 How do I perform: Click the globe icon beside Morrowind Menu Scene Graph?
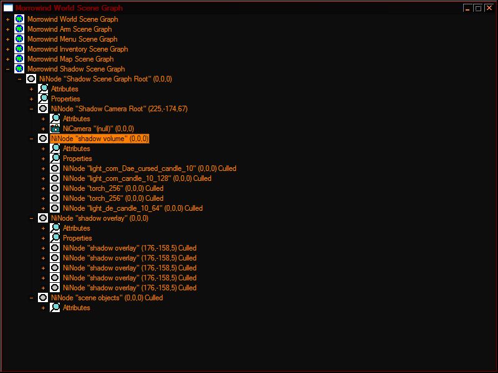point(19,39)
